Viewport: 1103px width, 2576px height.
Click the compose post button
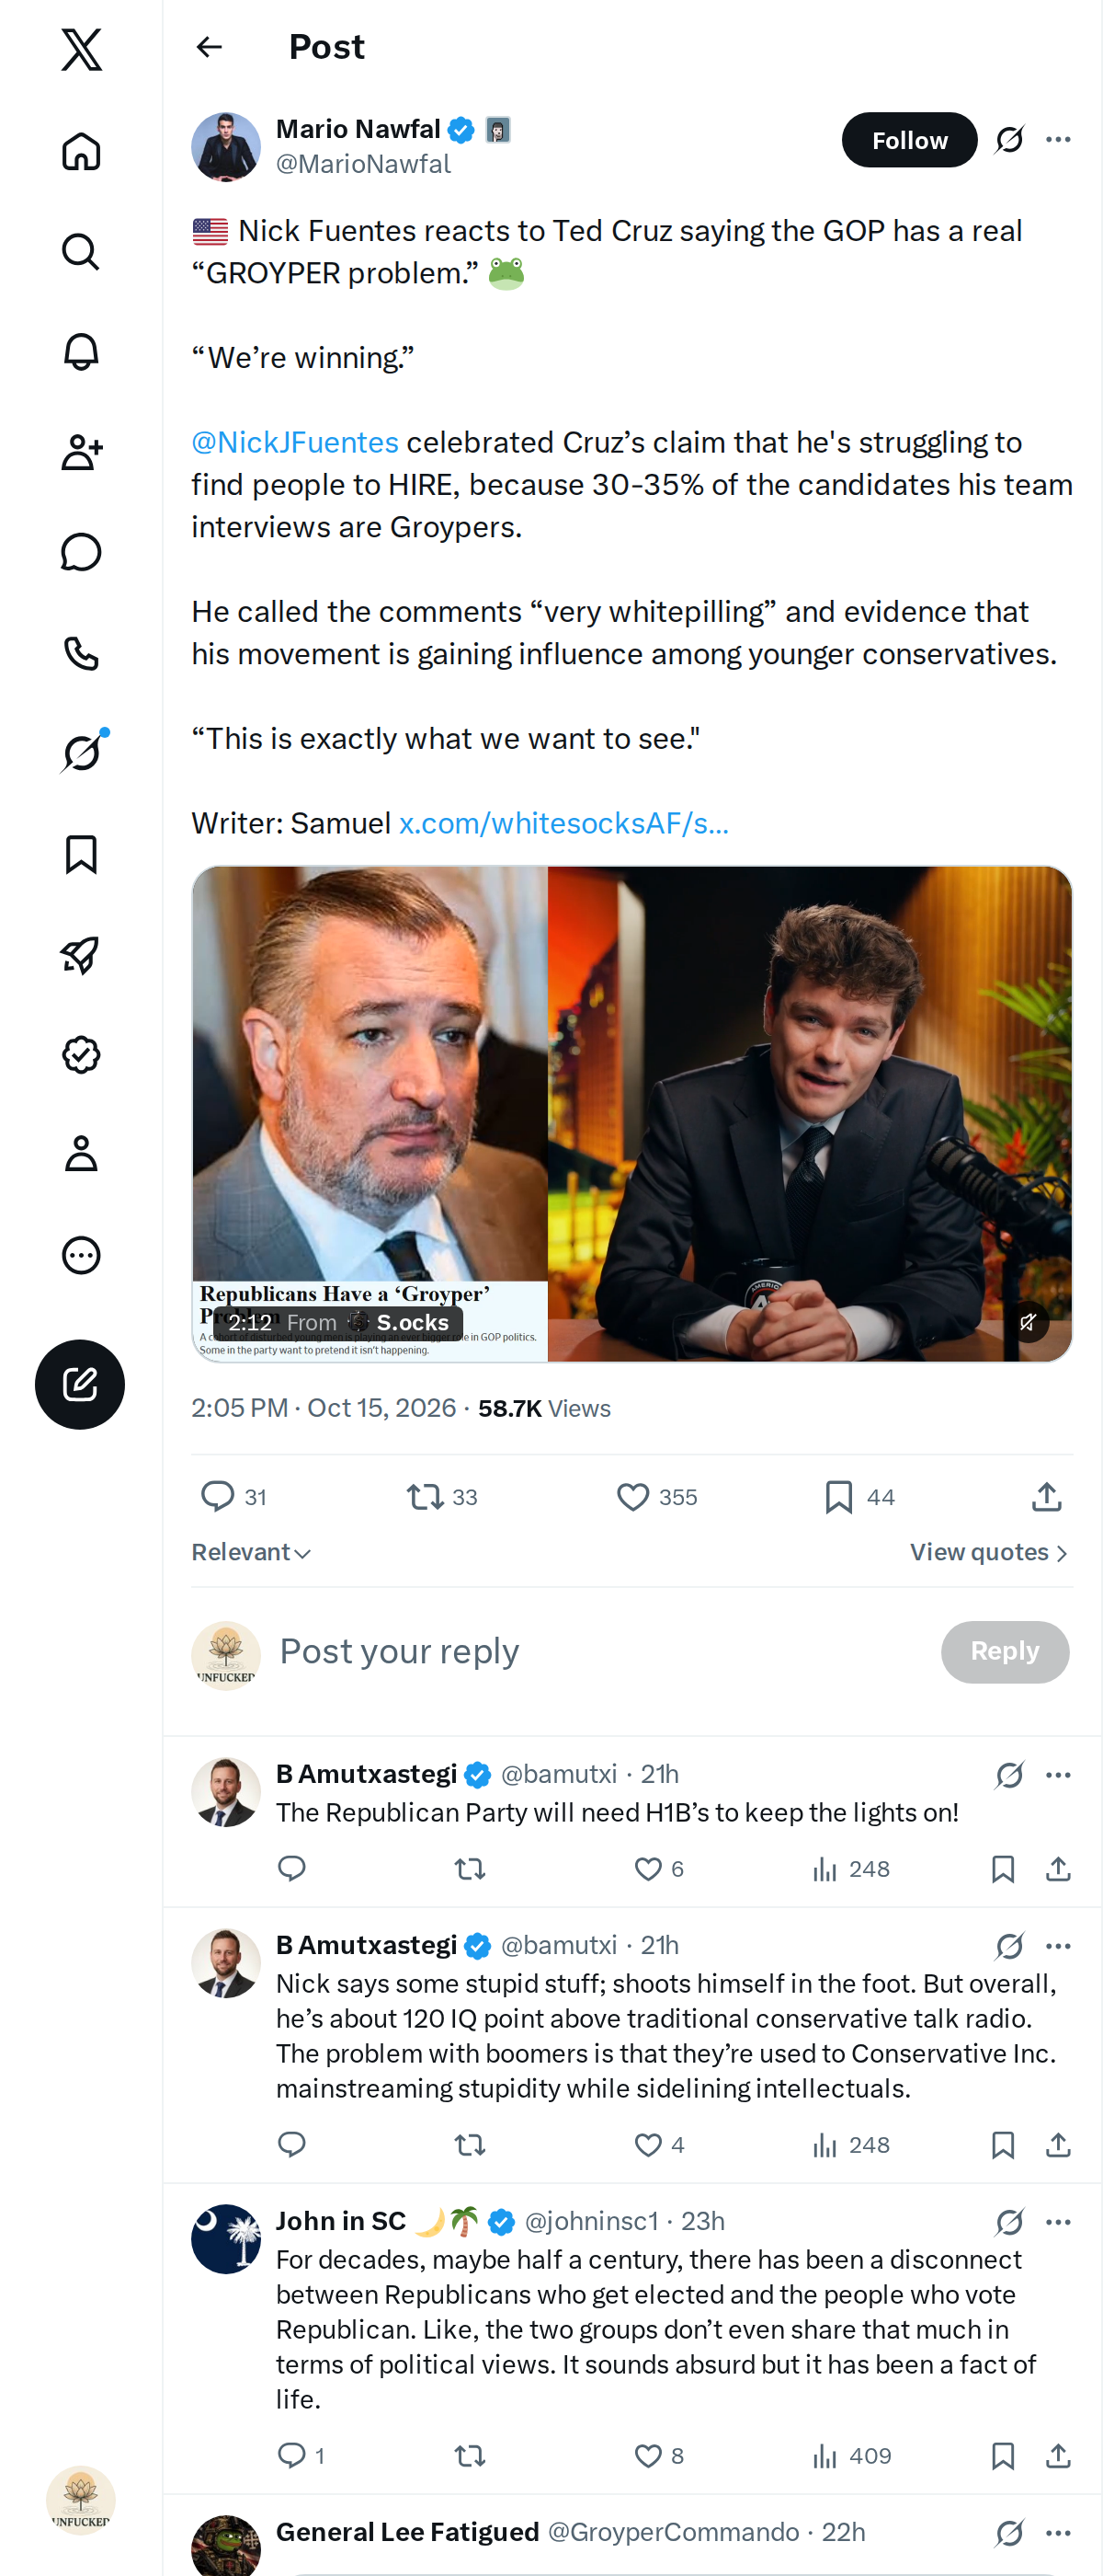(80, 1384)
